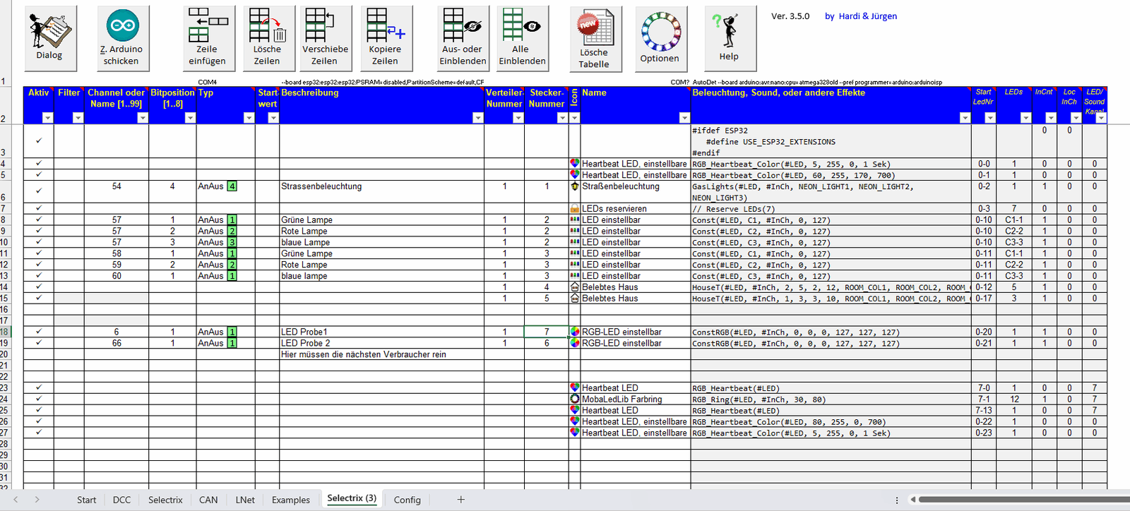This screenshot has width=1130, height=511.
Task: Switch to the Config sheet tab
Action: tap(407, 500)
